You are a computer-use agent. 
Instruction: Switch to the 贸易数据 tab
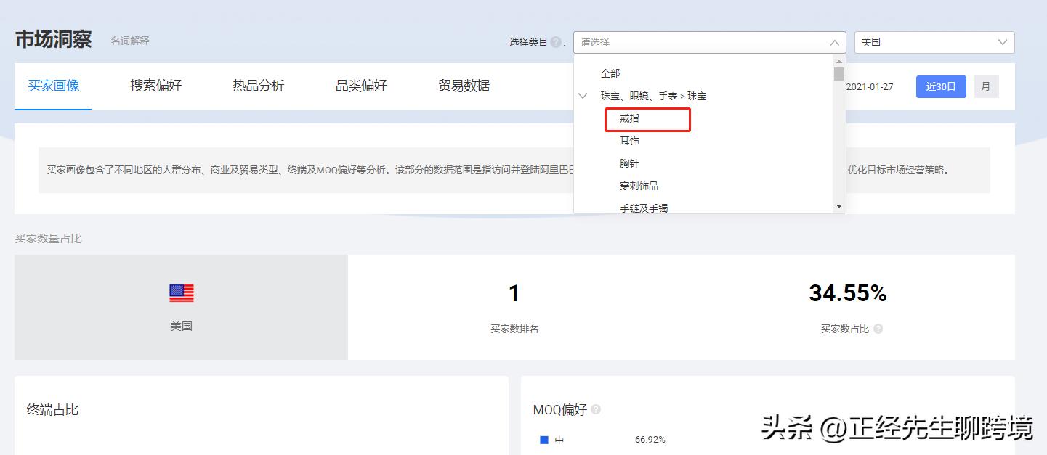coord(464,86)
